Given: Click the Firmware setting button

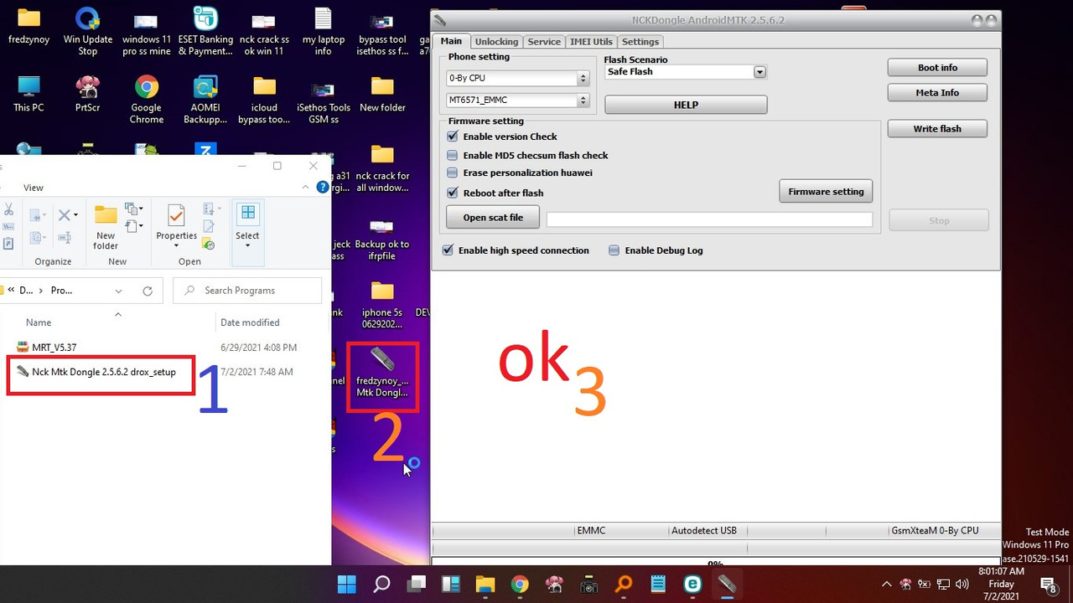Looking at the screenshot, I should (x=826, y=192).
